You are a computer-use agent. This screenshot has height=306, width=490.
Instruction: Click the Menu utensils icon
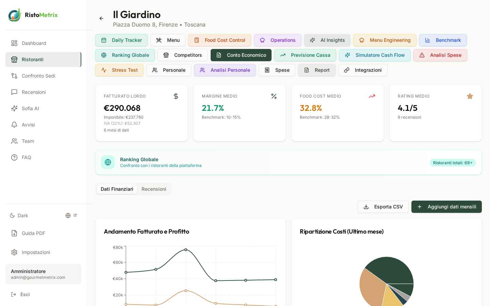click(159, 40)
